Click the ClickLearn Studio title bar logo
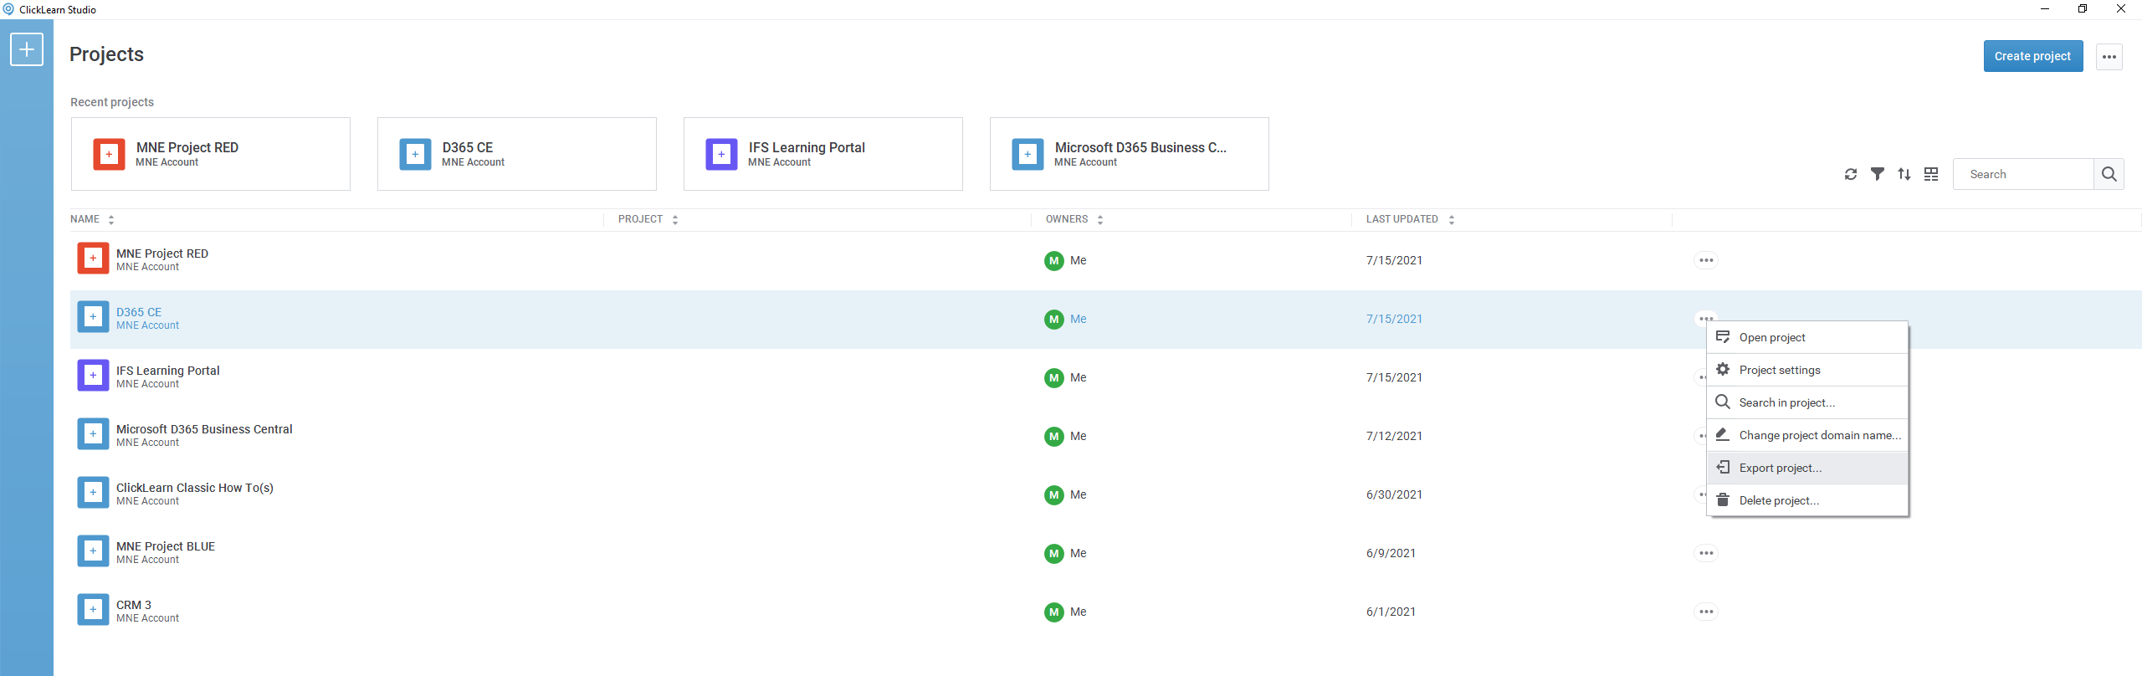The width and height of the screenshot is (2142, 676). click(x=8, y=9)
